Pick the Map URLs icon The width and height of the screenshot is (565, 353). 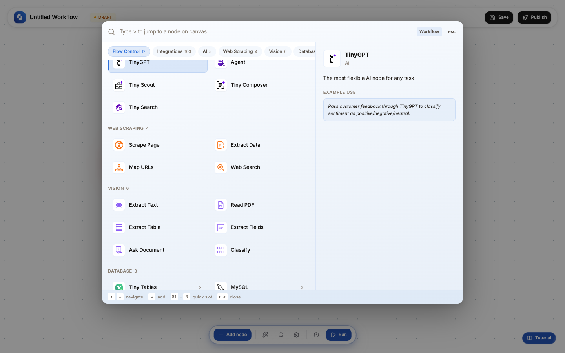[119, 167]
